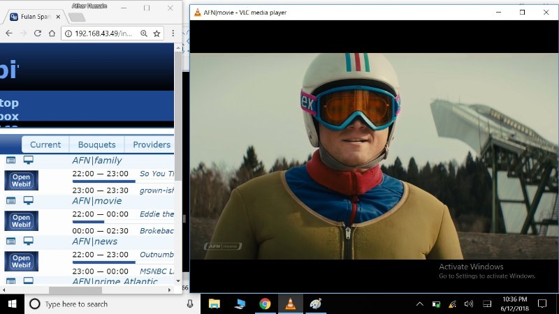Open VLC from the taskbar

coord(290,304)
